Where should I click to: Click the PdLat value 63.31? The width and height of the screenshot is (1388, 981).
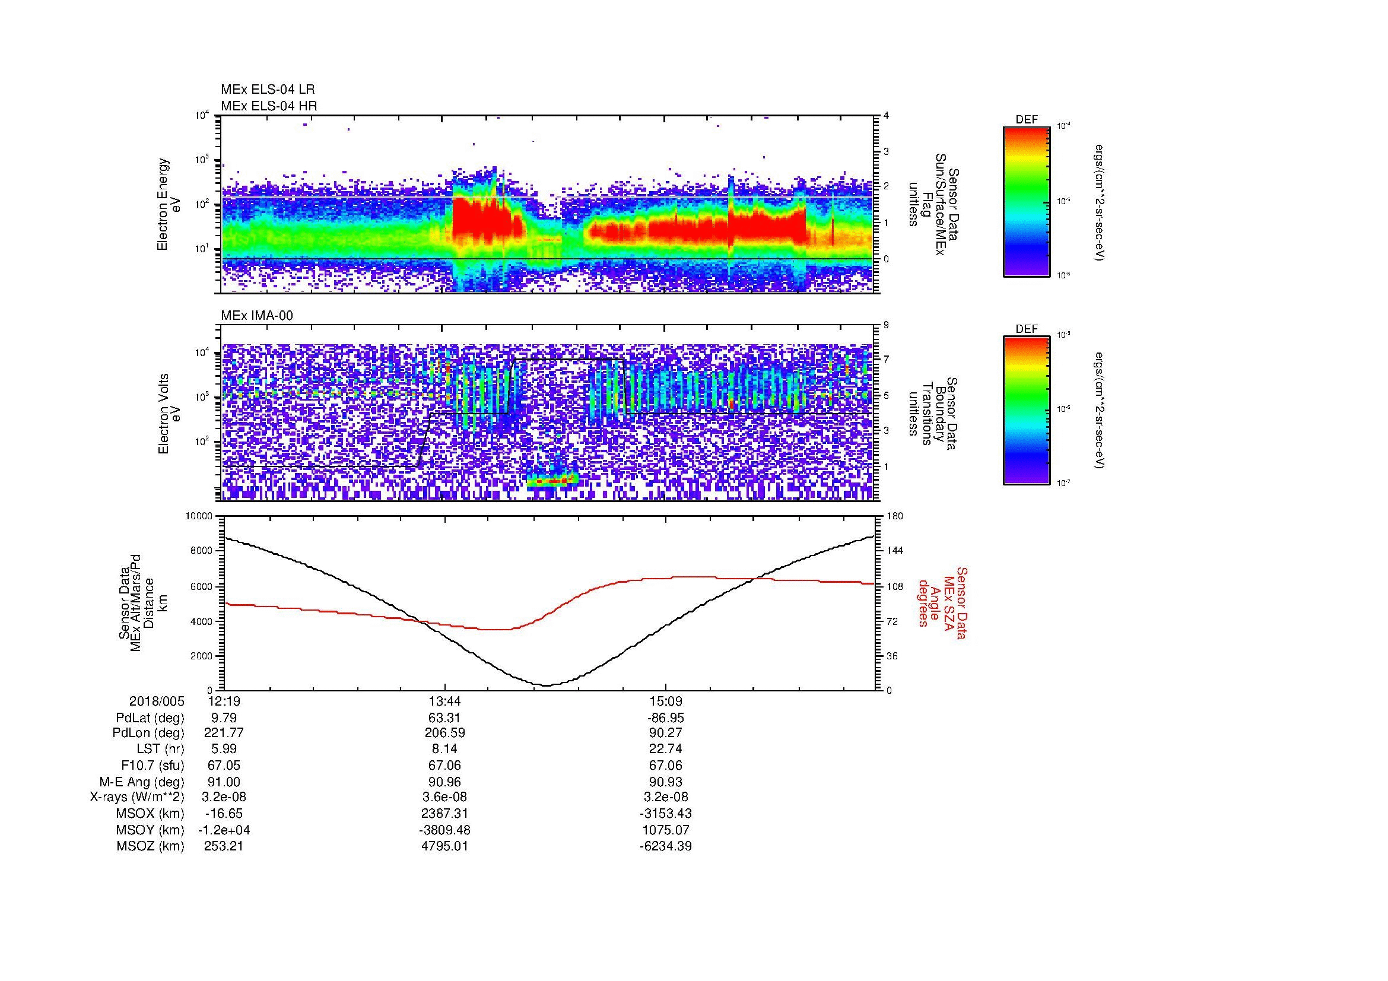pyautogui.click(x=445, y=718)
